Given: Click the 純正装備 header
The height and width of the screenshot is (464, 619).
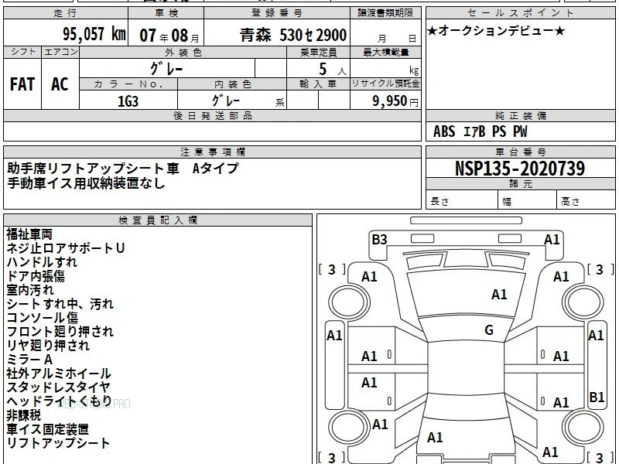Looking at the screenshot, I should click(520, 116).
